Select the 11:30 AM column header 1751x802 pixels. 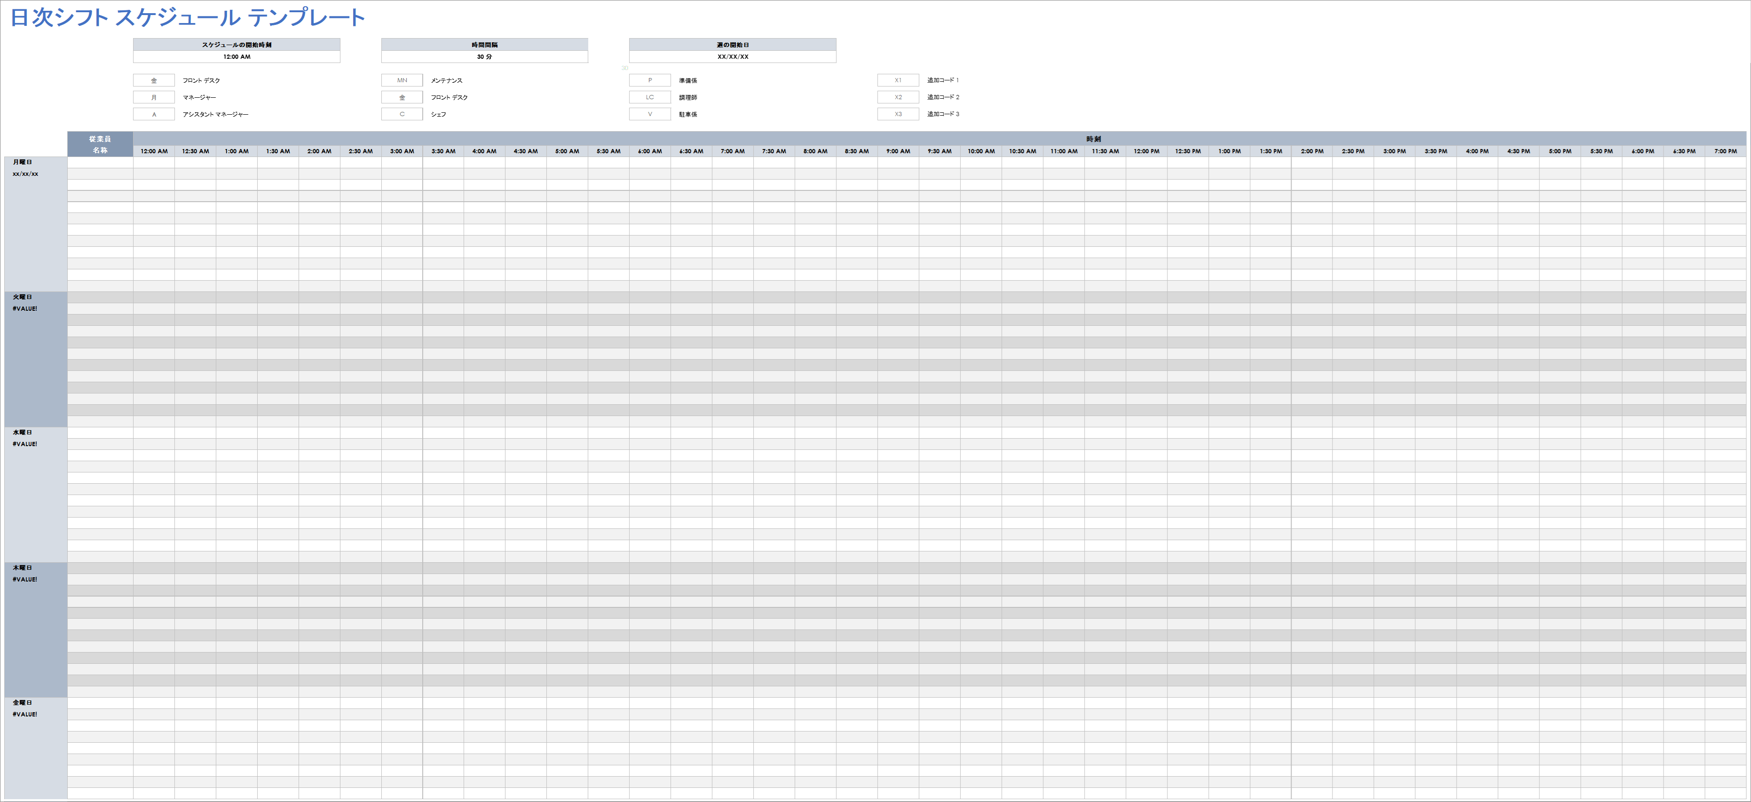[x=1105, y=151]
